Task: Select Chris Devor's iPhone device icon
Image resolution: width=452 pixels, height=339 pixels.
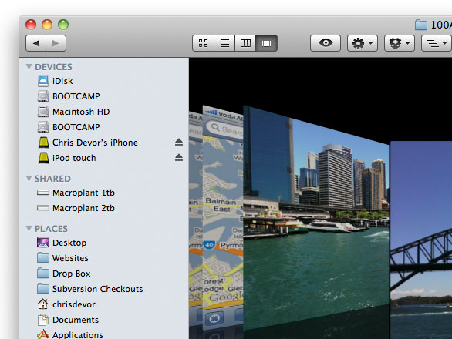Action: [x=43, y=143]
